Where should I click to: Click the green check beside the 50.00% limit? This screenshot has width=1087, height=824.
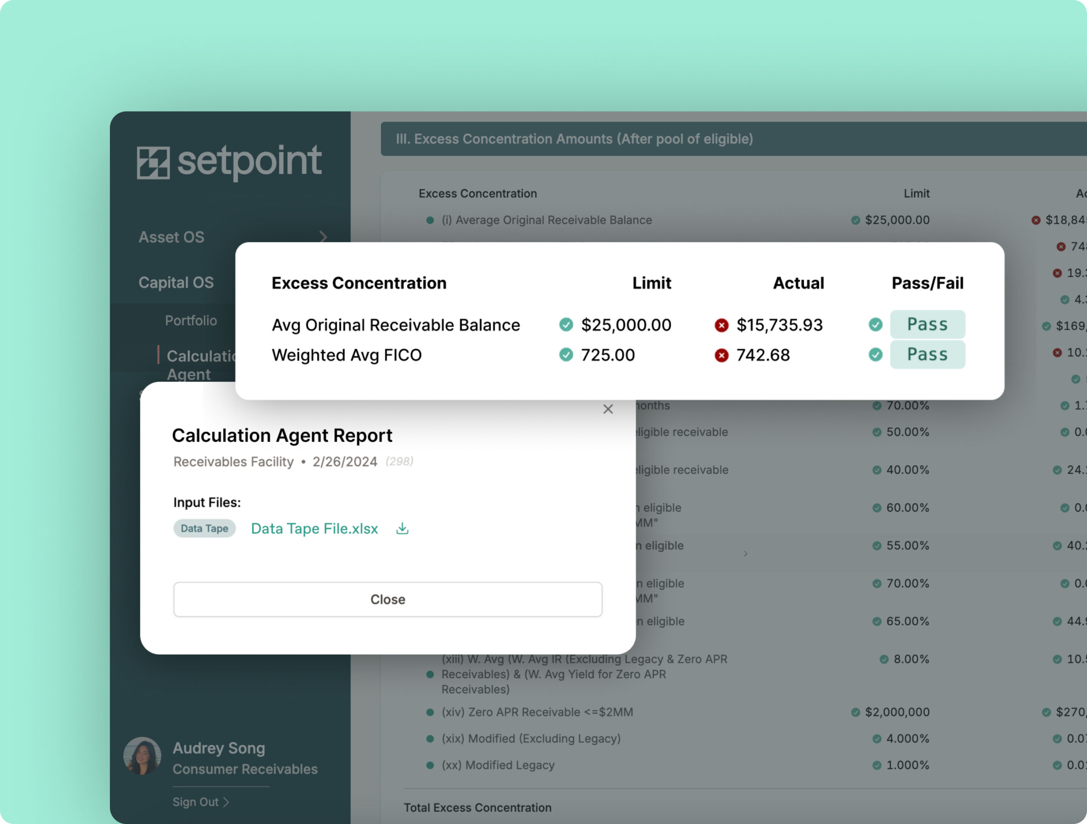[877, 432]
